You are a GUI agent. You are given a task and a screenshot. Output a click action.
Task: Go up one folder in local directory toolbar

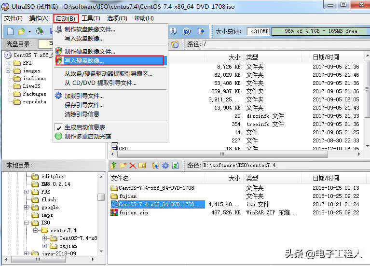click(113, 166)
